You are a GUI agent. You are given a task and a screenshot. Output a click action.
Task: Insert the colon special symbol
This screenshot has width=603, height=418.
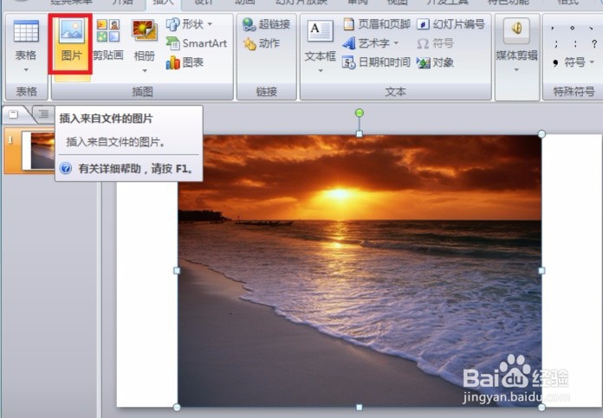575,44
